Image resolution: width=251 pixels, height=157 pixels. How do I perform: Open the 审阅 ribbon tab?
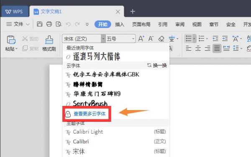tap(180, 24)
